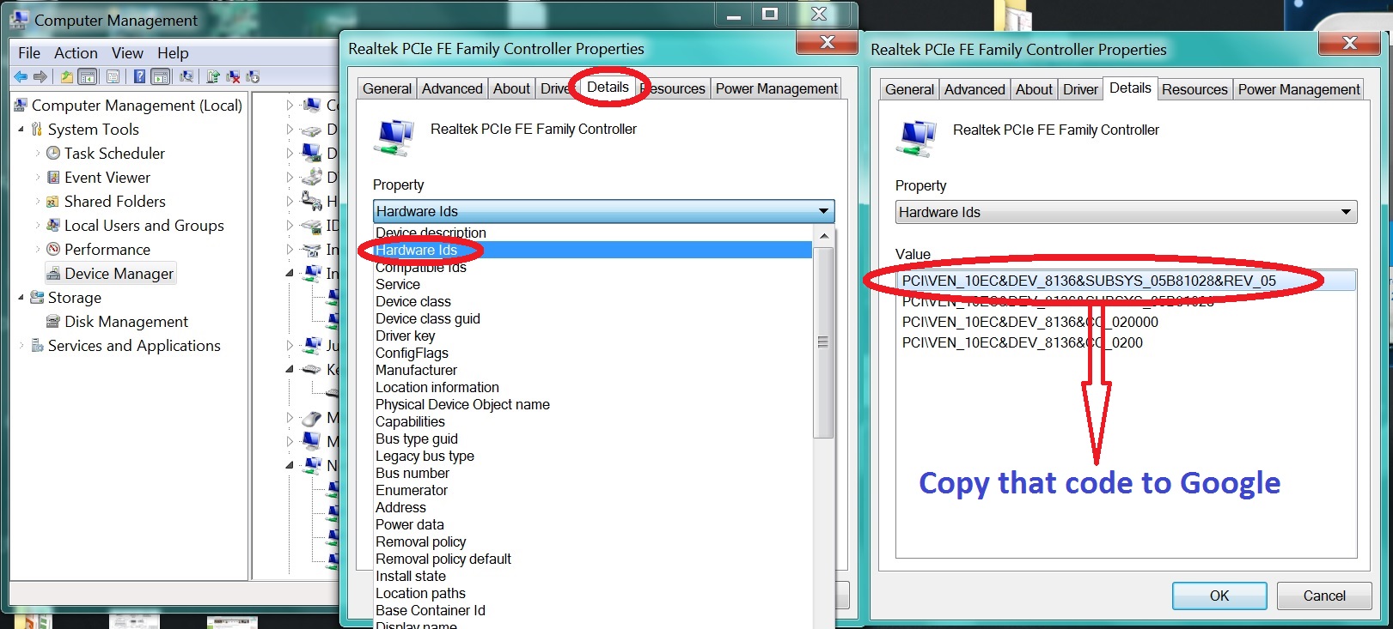The image size is (1393, 629).
Task: Click the System Tools wrench icon
Action: [x=37, y=130]
